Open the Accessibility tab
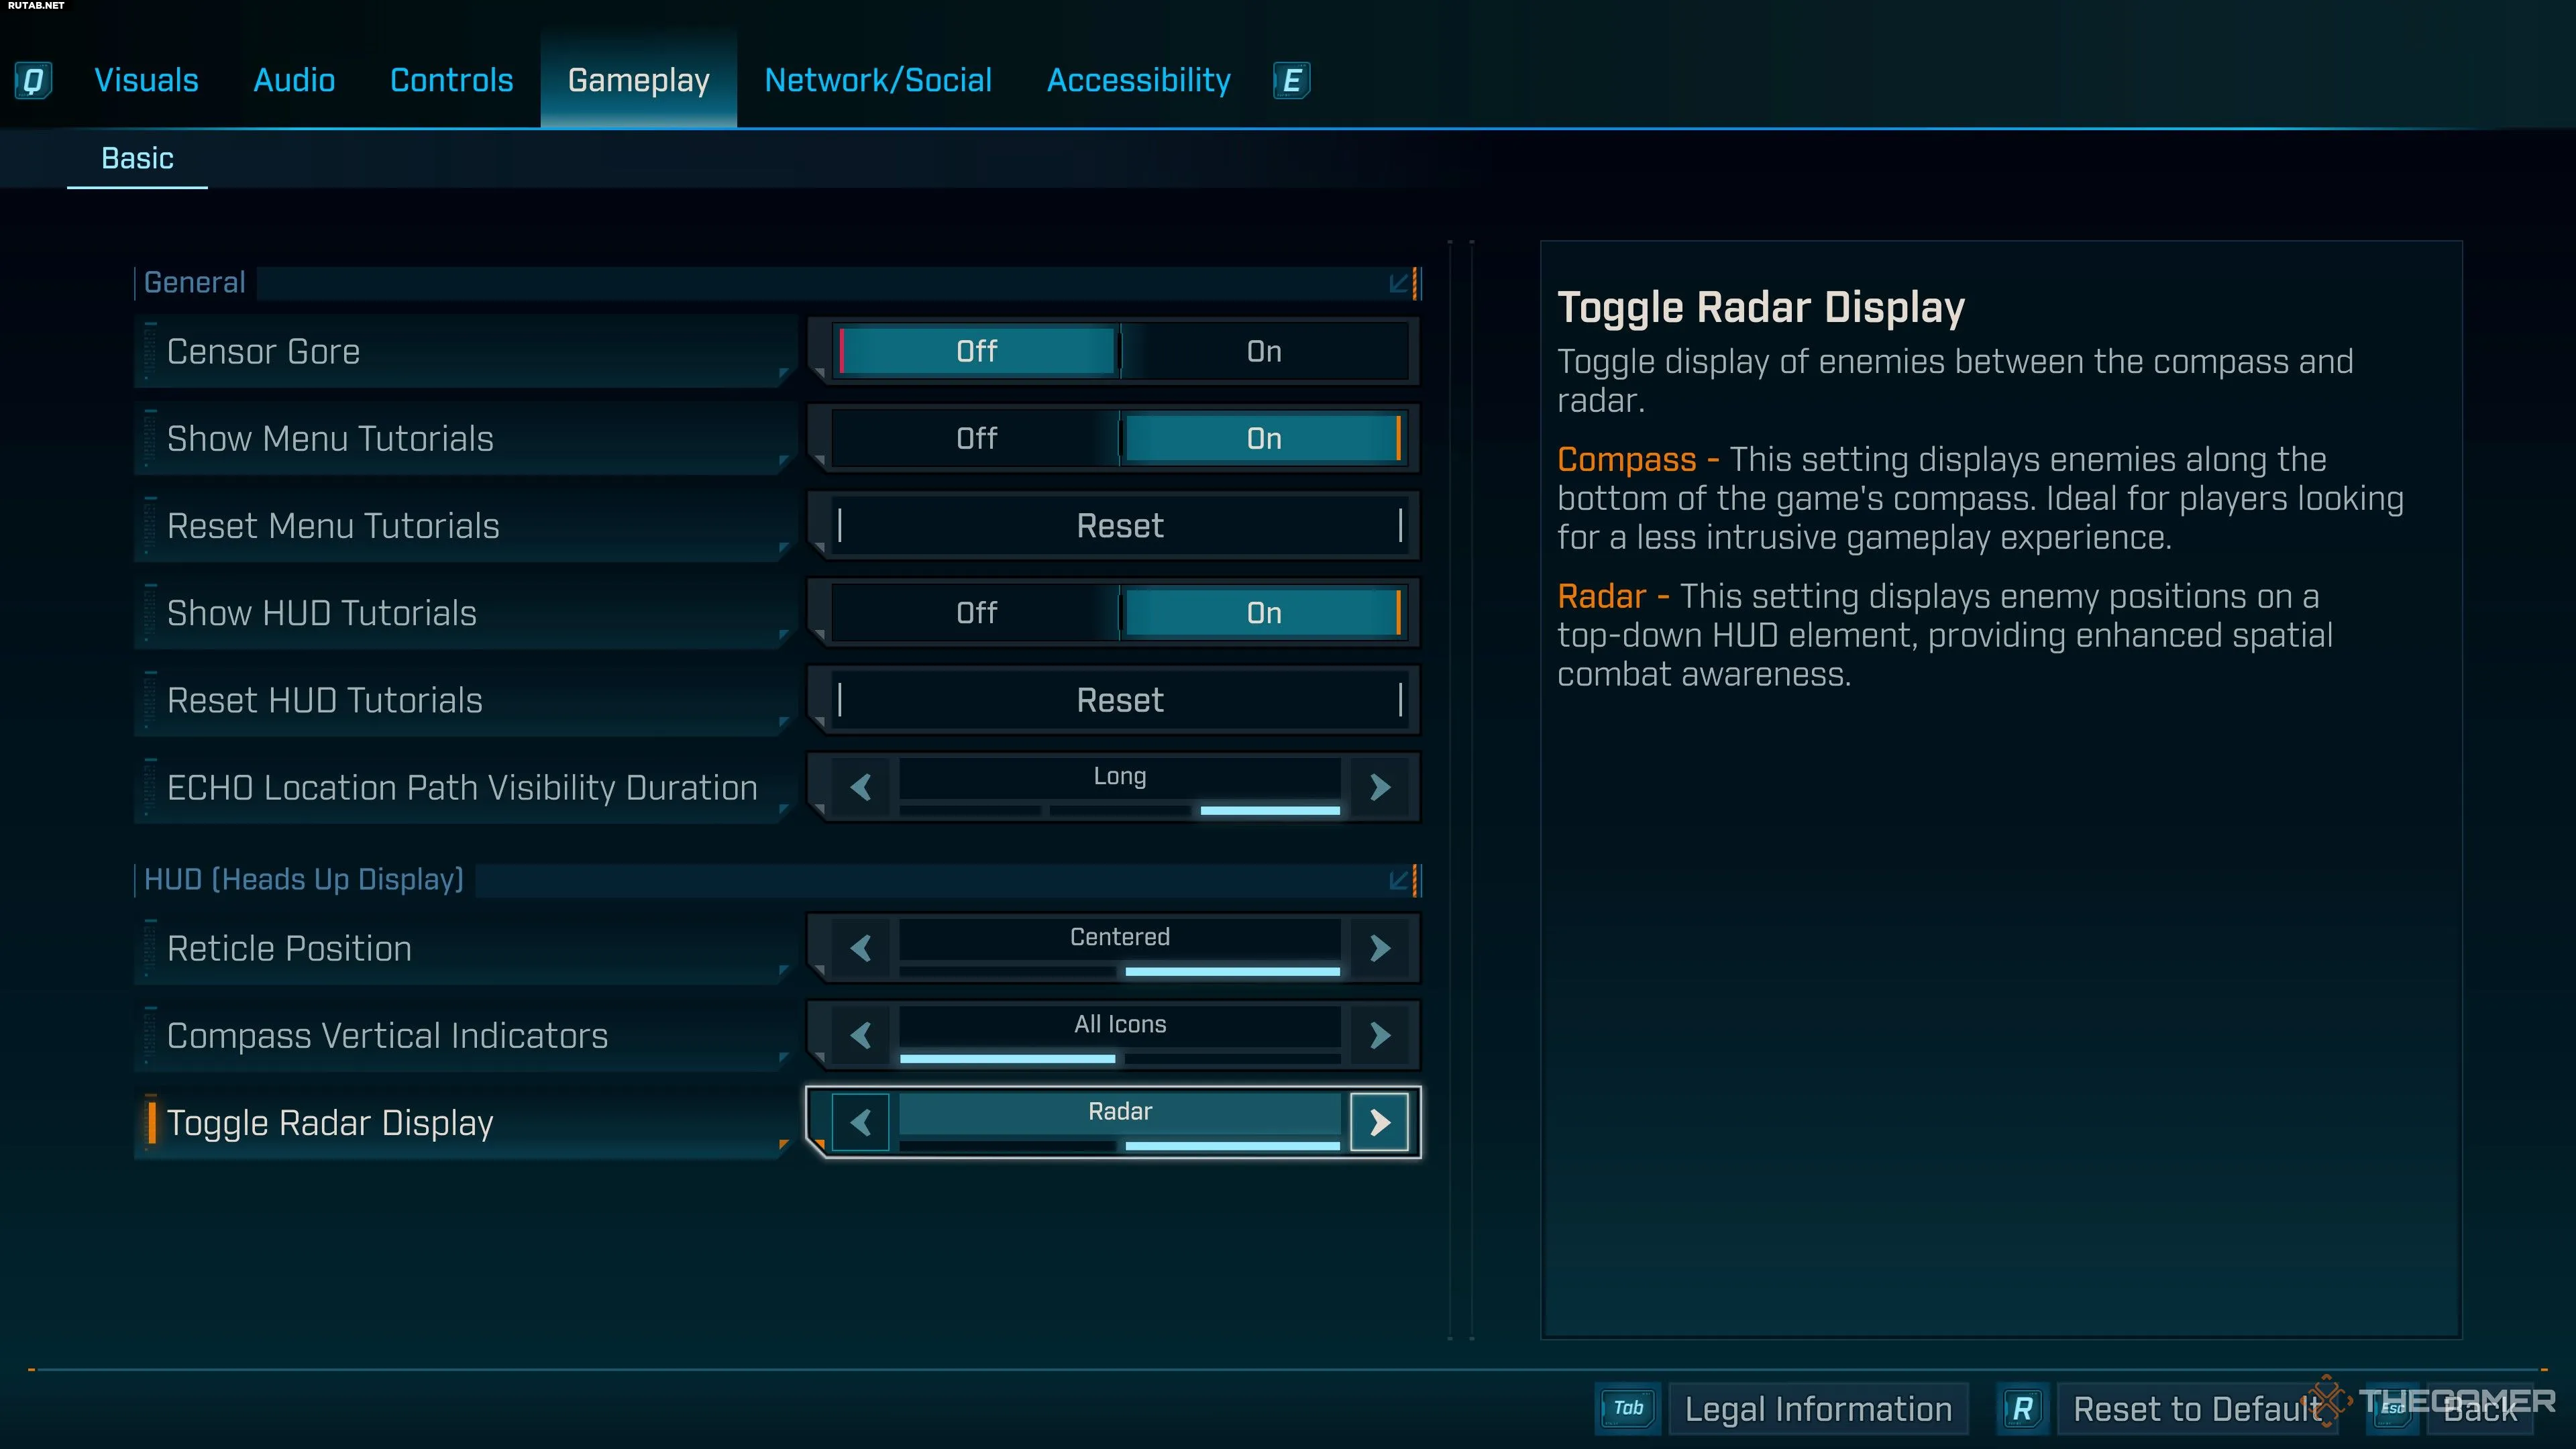2576x1449 pixels. point(1138,80)
